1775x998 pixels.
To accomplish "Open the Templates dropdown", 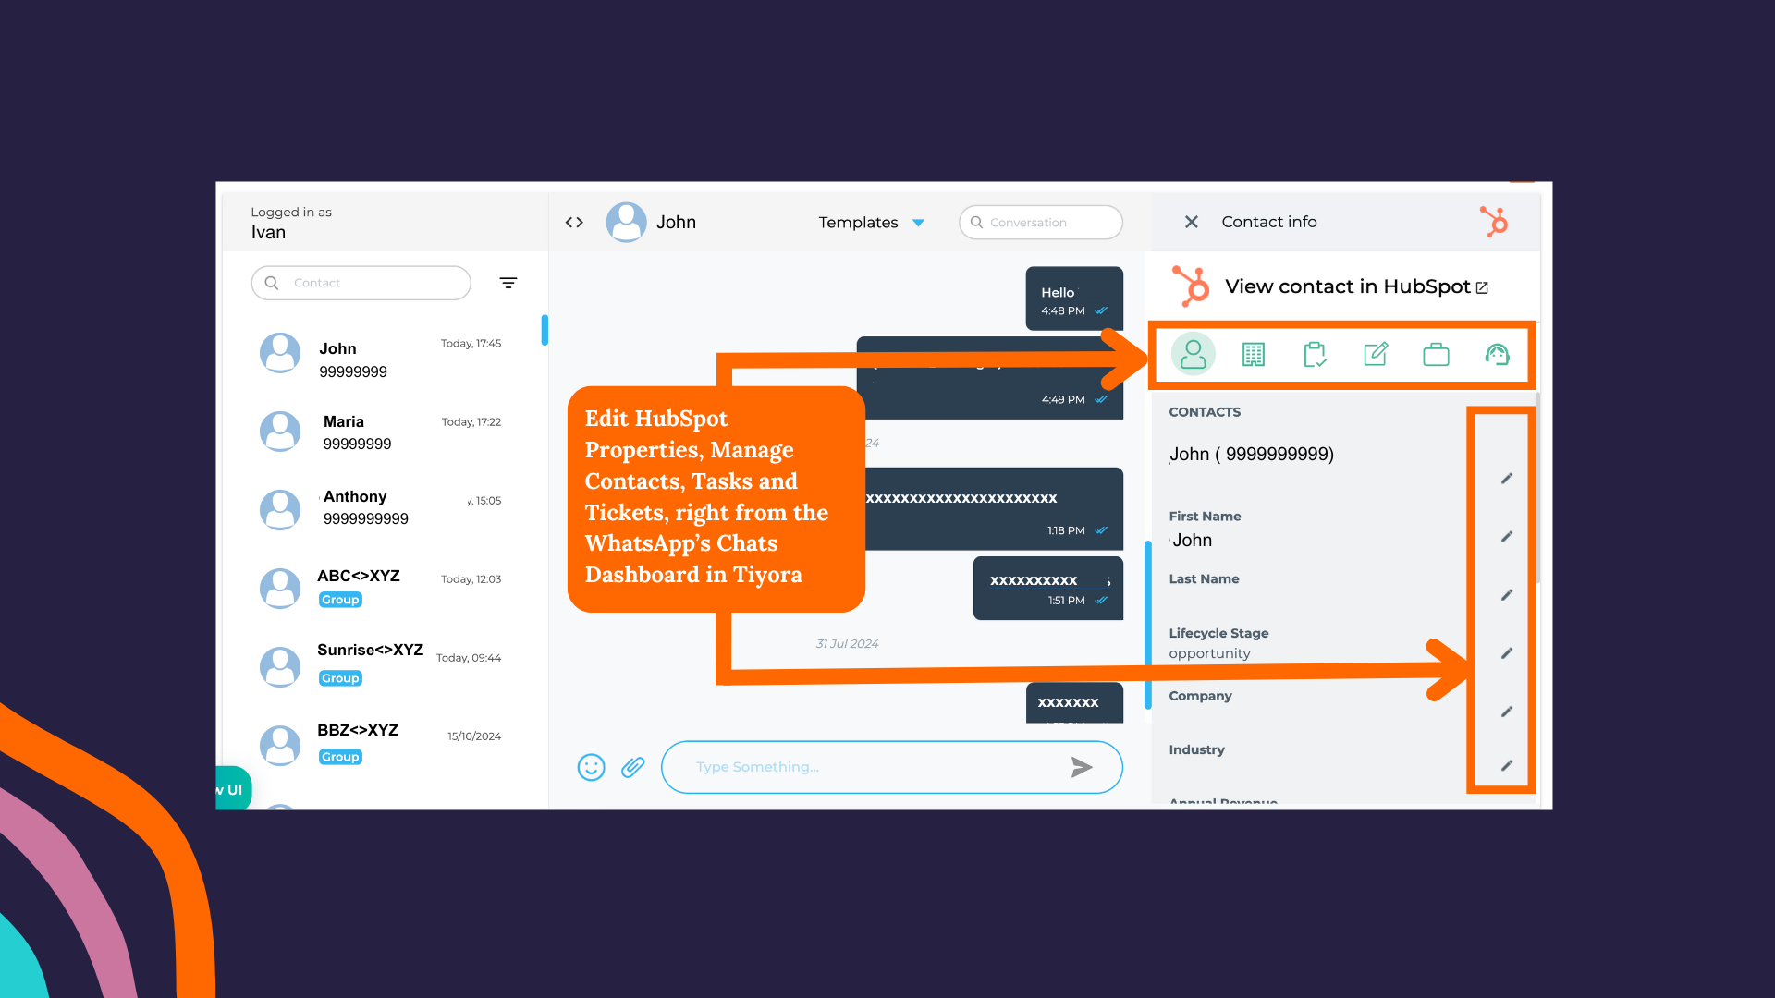I will pos(872,223).
